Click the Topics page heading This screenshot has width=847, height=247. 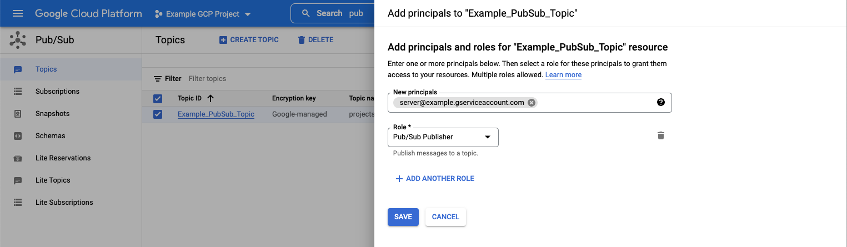coord(170,40)
